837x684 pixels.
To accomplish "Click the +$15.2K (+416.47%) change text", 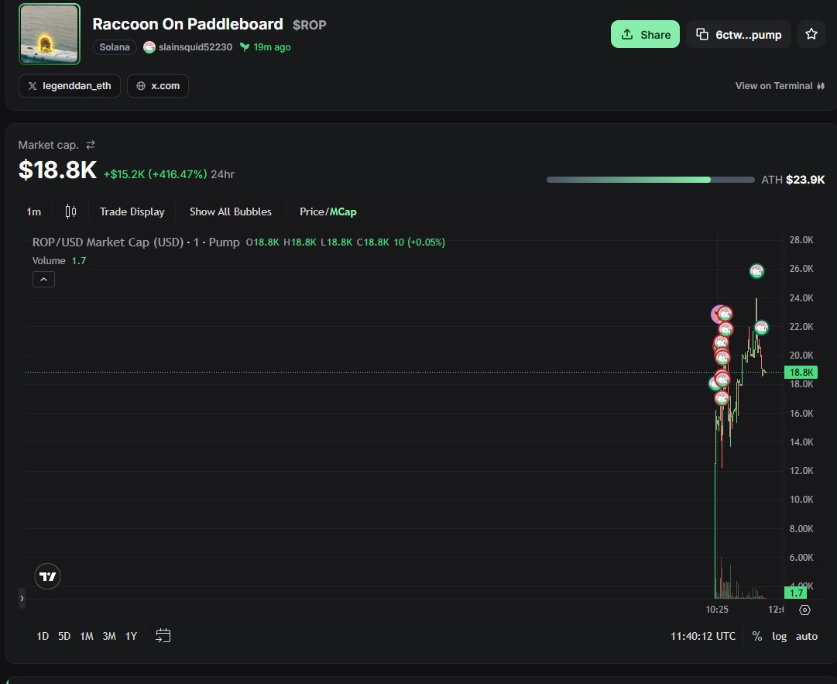I will pyautogui.click(x=155, y=174).
